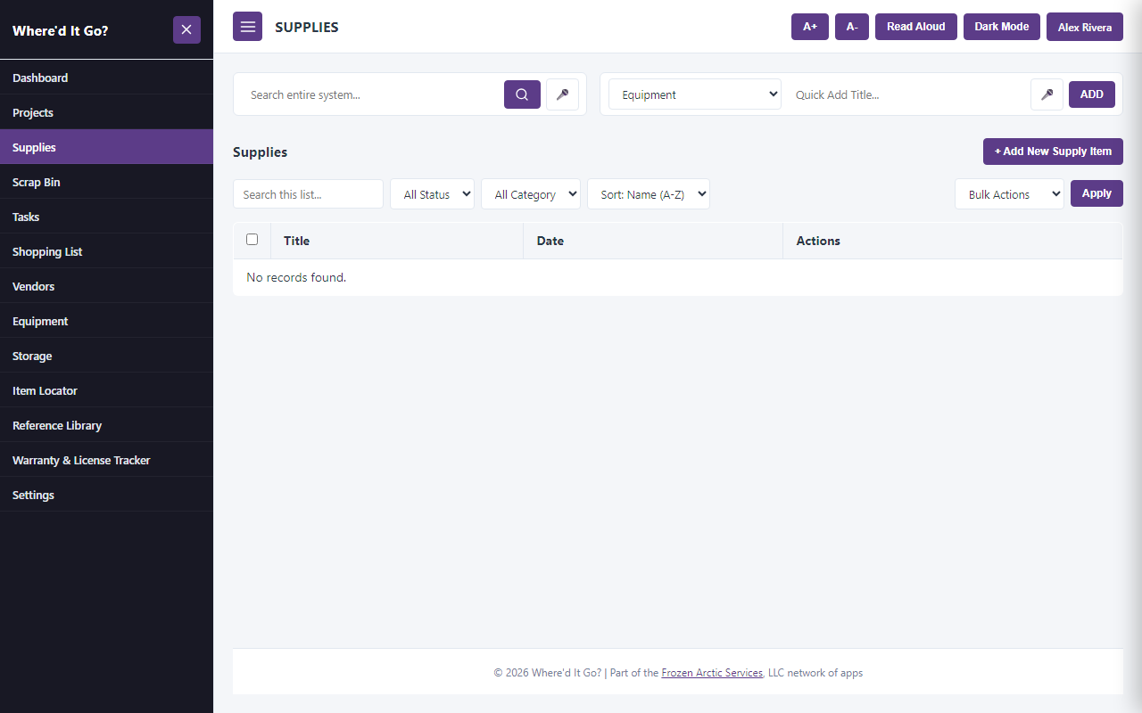This screenshot has height=713, width=1142.
Task: Open the Scrap Bin page
Action: pyautogui.click(x=106, y=182)
